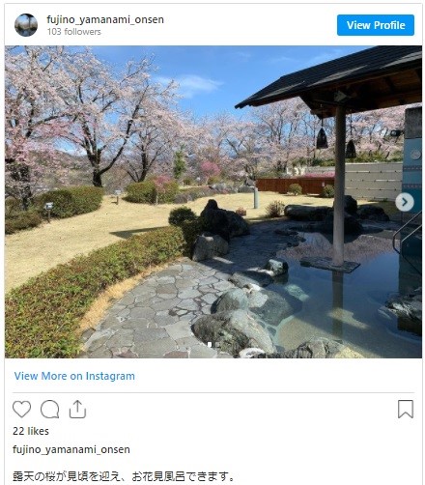Image resolution: width=425 pixels, height=485 pixels.
Task: View who liked via 22 likes
Action: [x=31, y=431]
